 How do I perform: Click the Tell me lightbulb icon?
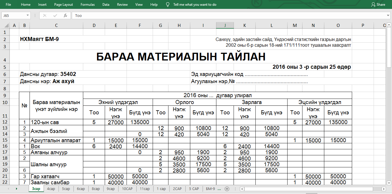point(168,5)
